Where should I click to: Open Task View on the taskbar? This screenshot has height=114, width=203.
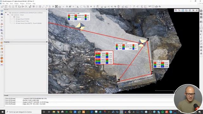(49, 112)
